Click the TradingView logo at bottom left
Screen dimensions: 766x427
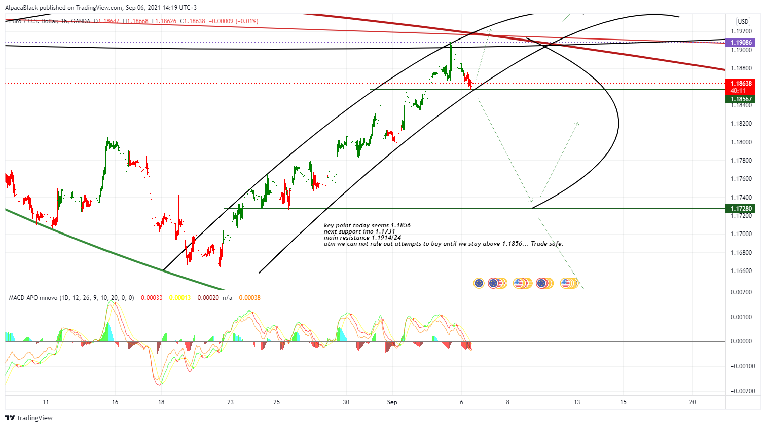coord(29,418)
